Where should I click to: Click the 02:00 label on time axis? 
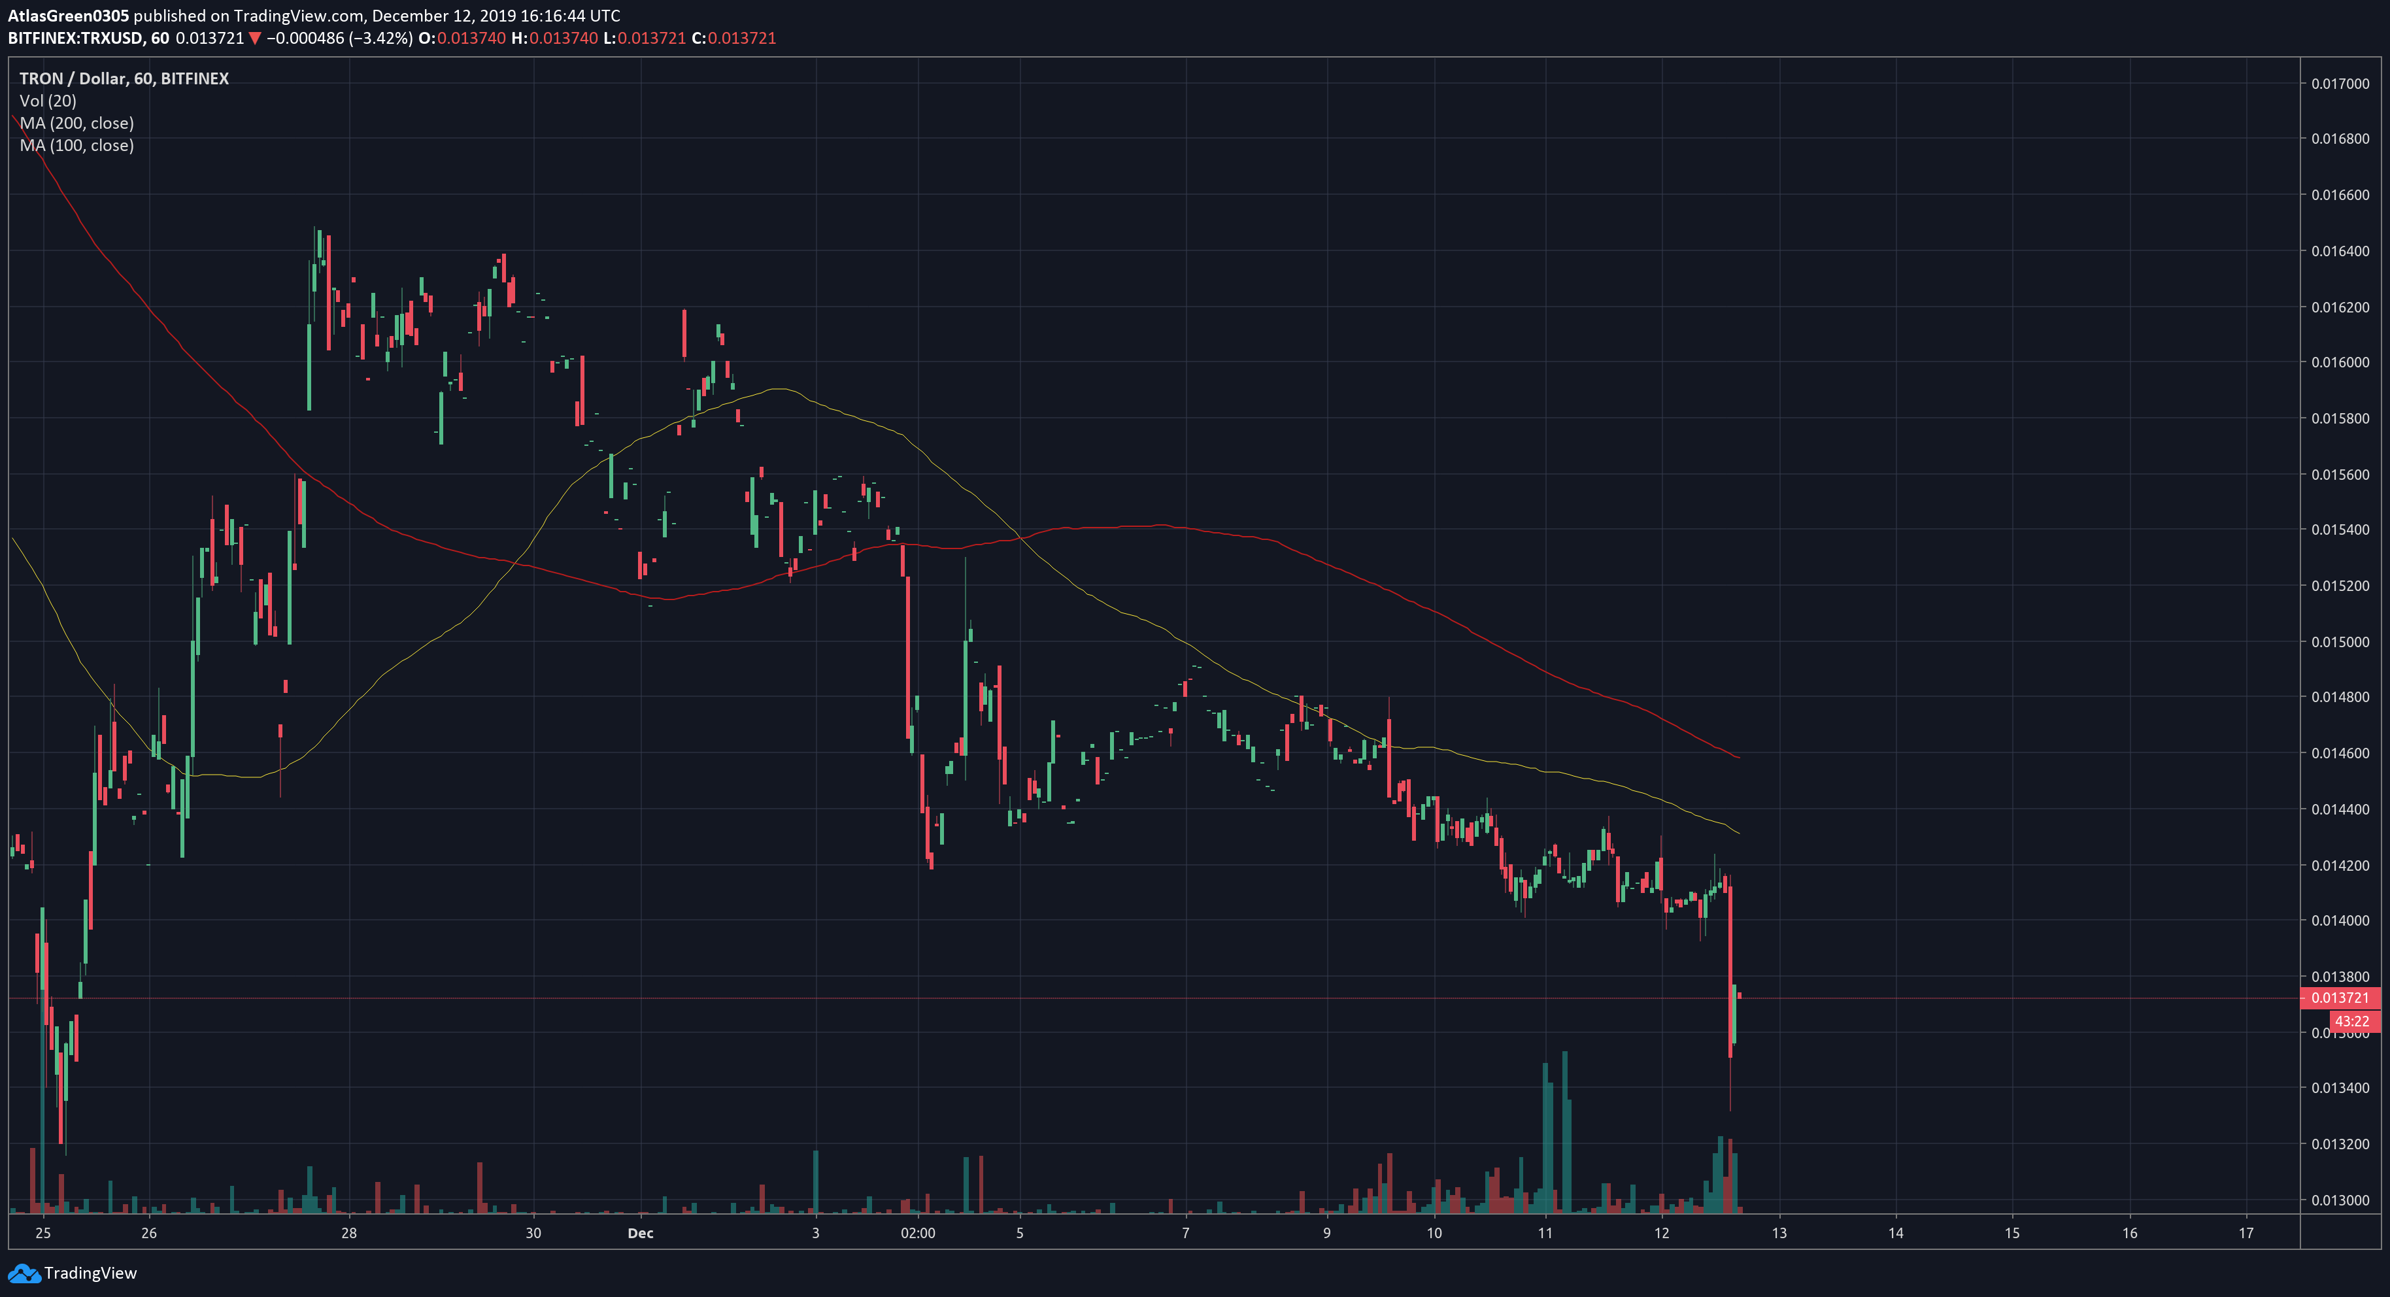point(918,1233)
